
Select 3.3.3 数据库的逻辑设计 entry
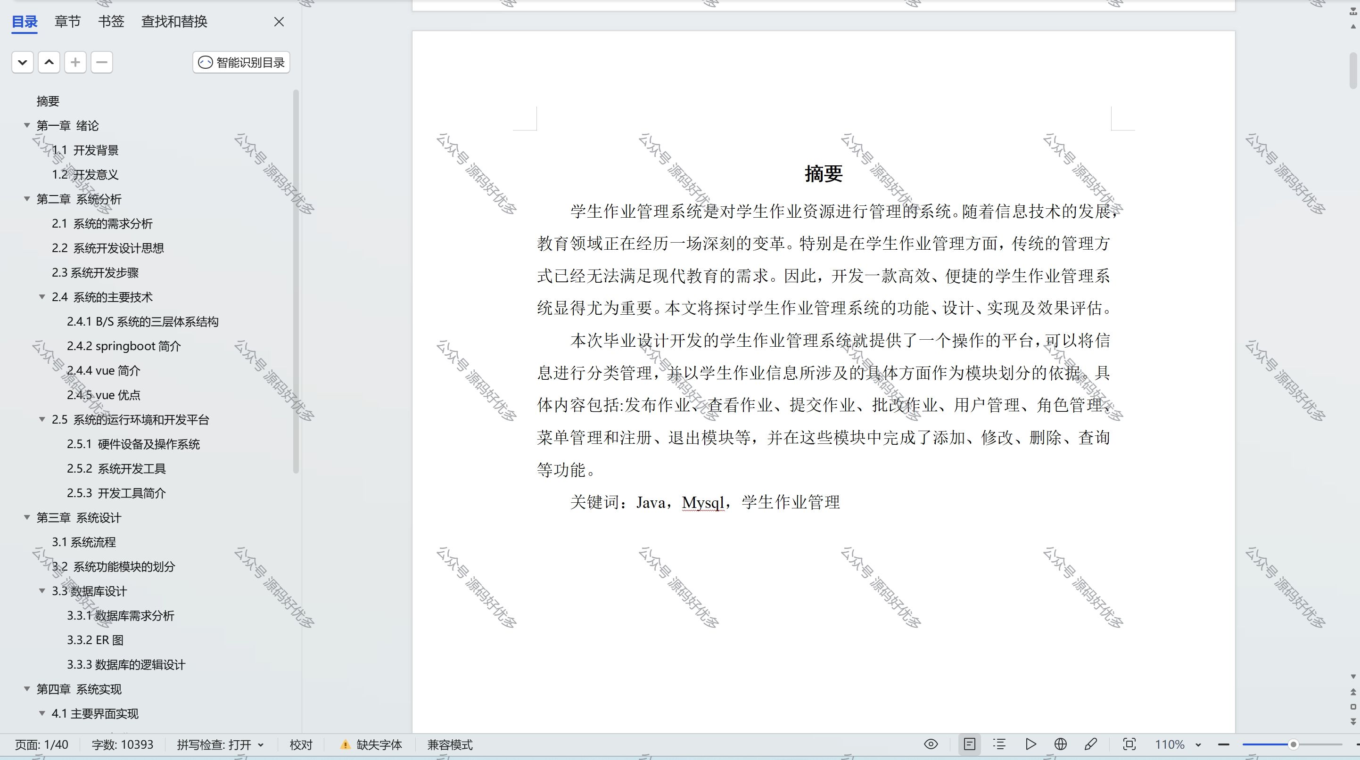point(126,664)
